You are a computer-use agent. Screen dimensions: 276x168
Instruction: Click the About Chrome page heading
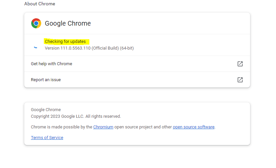tap(40, 4)
